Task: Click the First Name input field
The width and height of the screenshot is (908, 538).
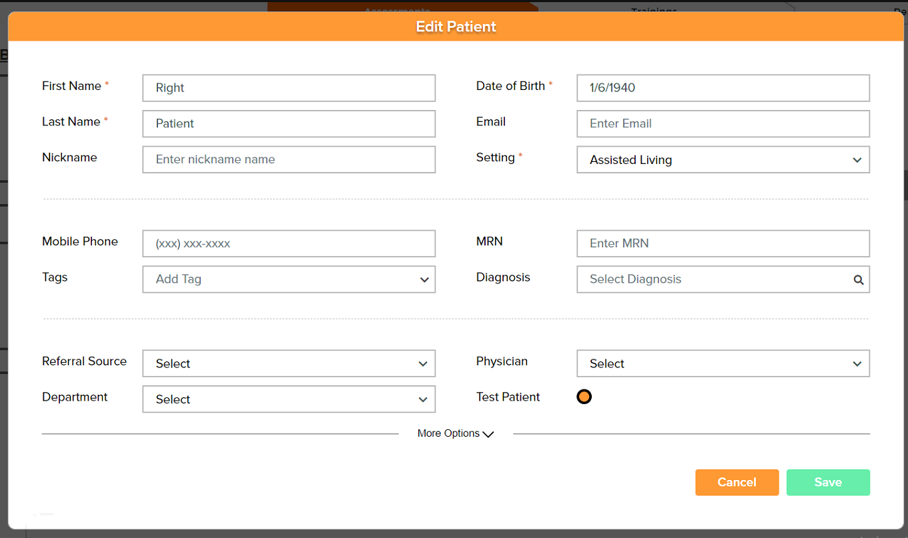Action: 289,88
